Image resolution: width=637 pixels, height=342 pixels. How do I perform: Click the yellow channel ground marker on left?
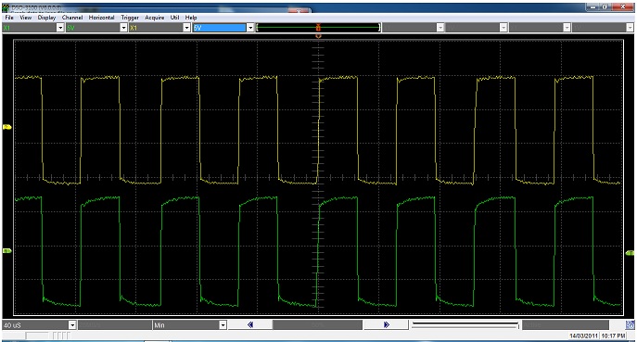pos(6,127)
